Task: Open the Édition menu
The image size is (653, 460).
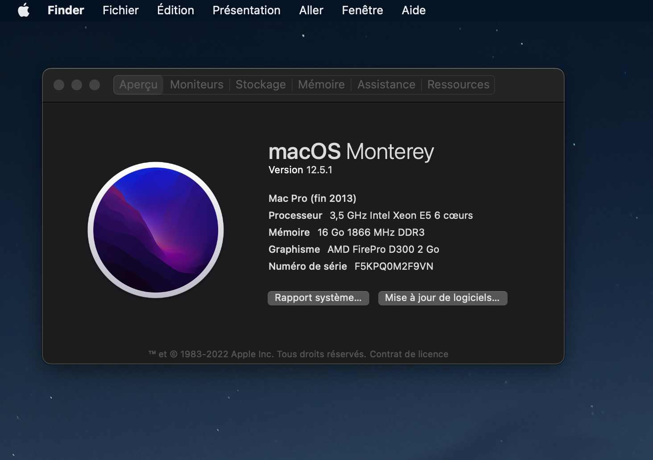Action: [x=175, y=10]
